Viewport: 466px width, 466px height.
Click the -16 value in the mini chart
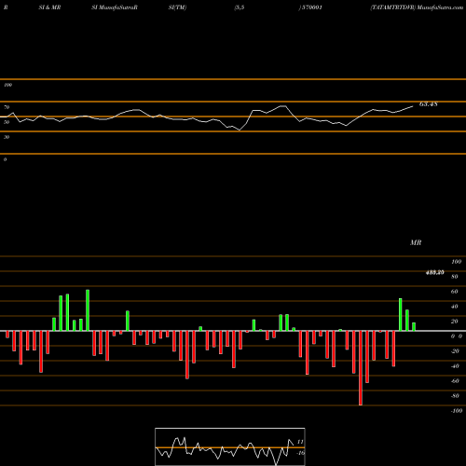pyautogui.click(x=300, y=453)
